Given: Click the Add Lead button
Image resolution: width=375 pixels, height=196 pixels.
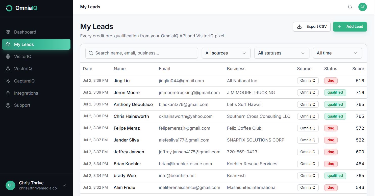Looking at the screenshot, I should pos(350,26).
